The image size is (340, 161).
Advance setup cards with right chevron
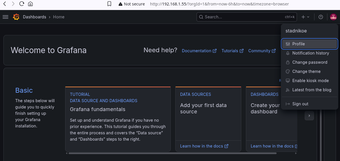[309, 116]
